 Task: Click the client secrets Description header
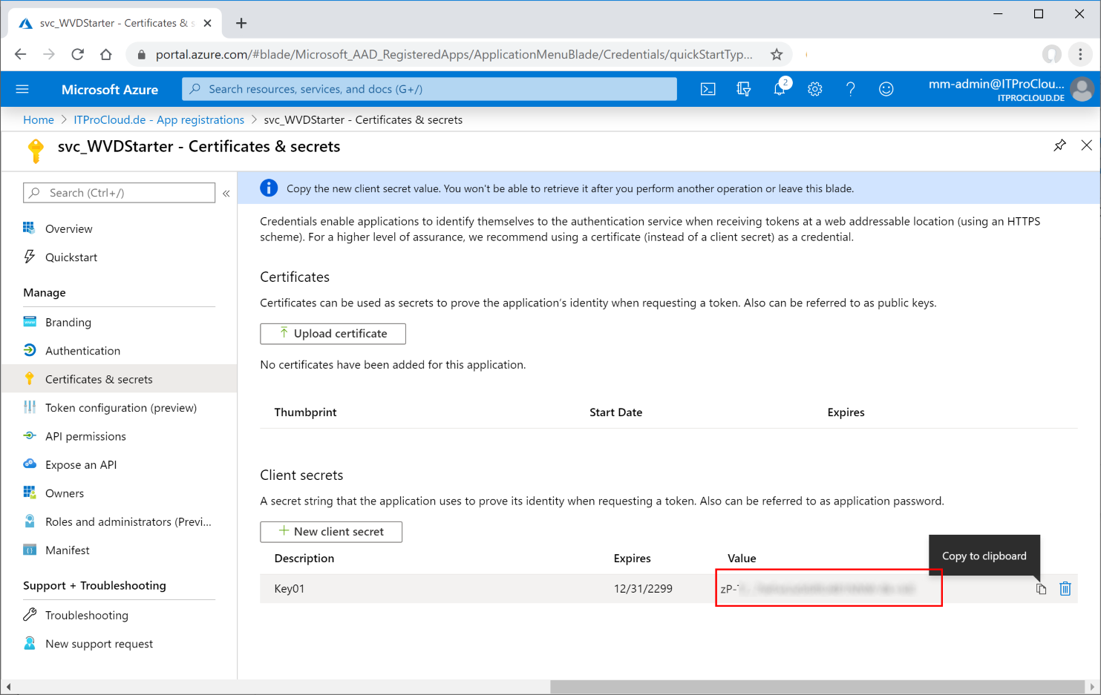click(304, 559)
